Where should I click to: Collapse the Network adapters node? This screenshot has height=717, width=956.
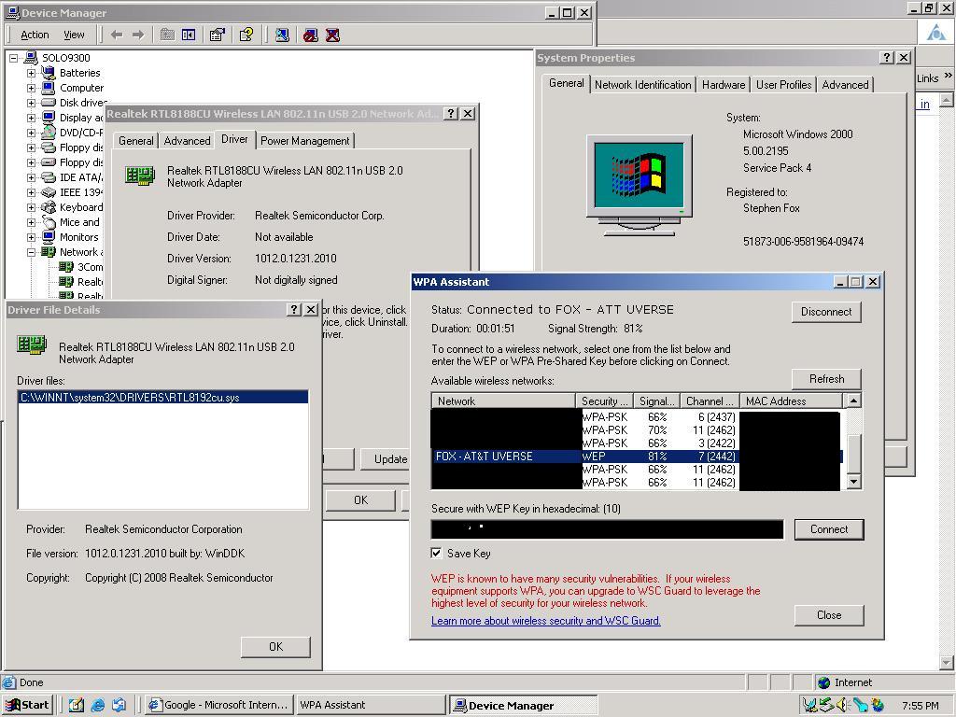(31, 252)
